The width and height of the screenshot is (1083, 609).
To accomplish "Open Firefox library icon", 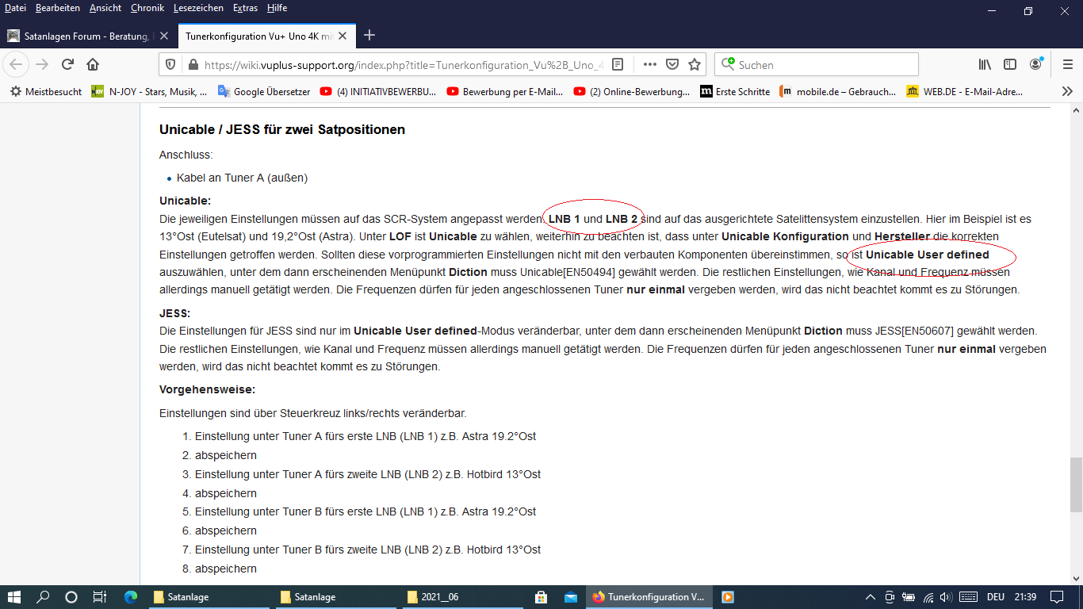I will tap(985, 64).
